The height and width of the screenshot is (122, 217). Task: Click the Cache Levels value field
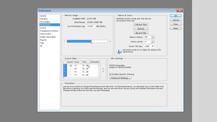point(147,42)
